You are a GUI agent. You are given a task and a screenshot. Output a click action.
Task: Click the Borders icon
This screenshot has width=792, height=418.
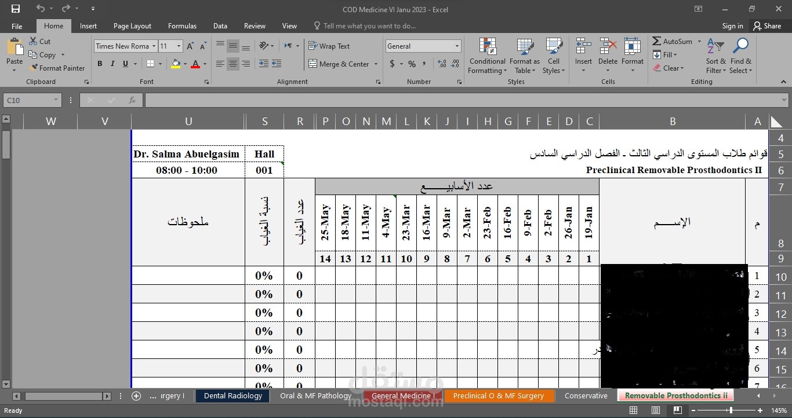click(151, 64)
